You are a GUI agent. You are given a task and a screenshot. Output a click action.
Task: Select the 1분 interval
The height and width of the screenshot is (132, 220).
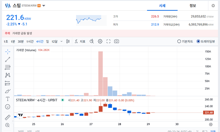13,41
